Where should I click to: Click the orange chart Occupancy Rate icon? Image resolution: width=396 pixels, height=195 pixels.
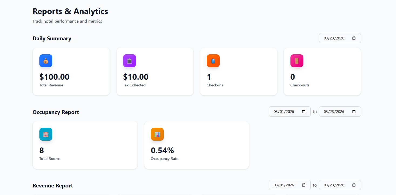(x=157, y=134)
